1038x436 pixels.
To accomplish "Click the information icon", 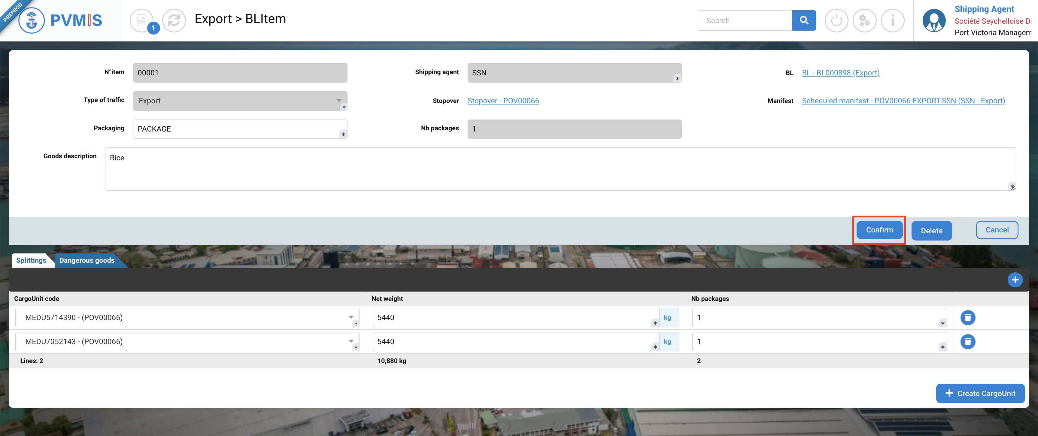I will (893, 20).
